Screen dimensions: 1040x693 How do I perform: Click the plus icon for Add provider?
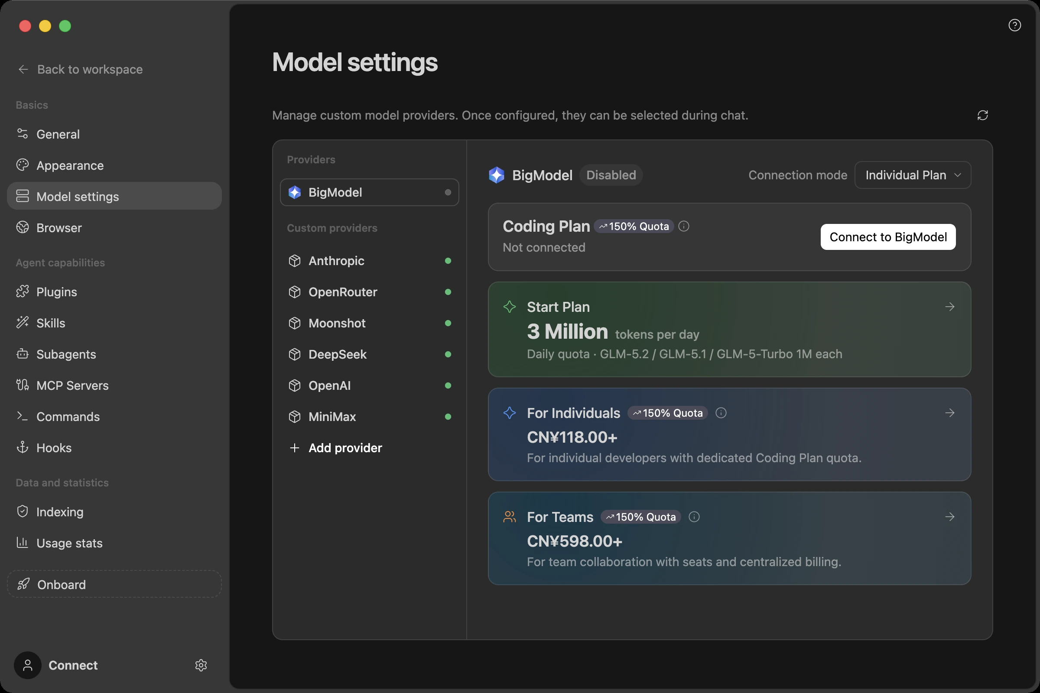pos(295,448)
